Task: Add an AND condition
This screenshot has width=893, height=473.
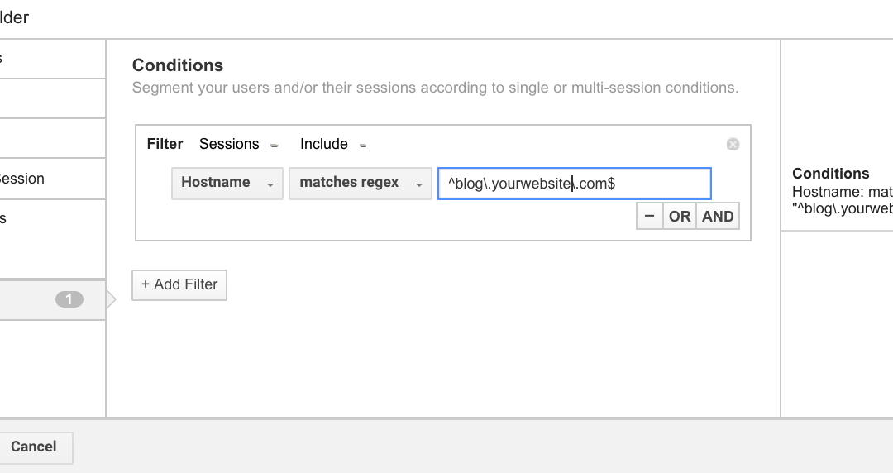Action: (718, 216)
